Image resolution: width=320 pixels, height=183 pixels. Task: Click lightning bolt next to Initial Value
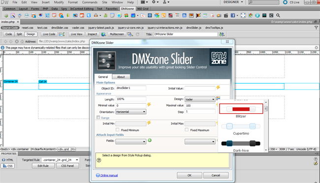(218, 88)
